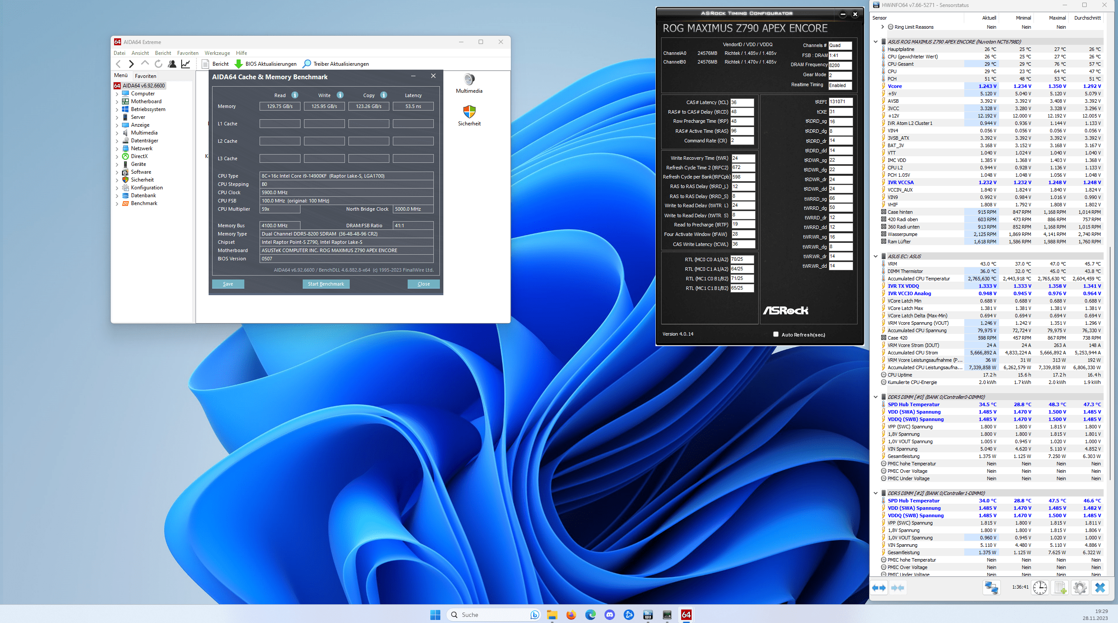Expand Motherboard tree node
Viewport: 1118px width, 623px height.
117,102
